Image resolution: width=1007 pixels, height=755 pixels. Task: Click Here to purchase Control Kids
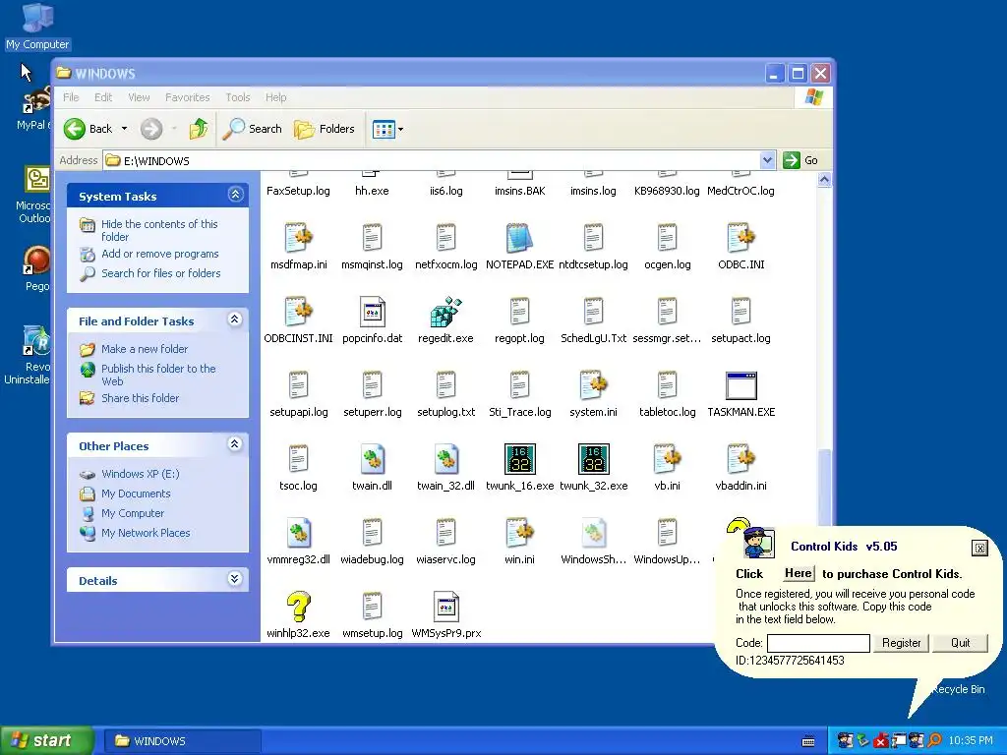tap(799, 573)
